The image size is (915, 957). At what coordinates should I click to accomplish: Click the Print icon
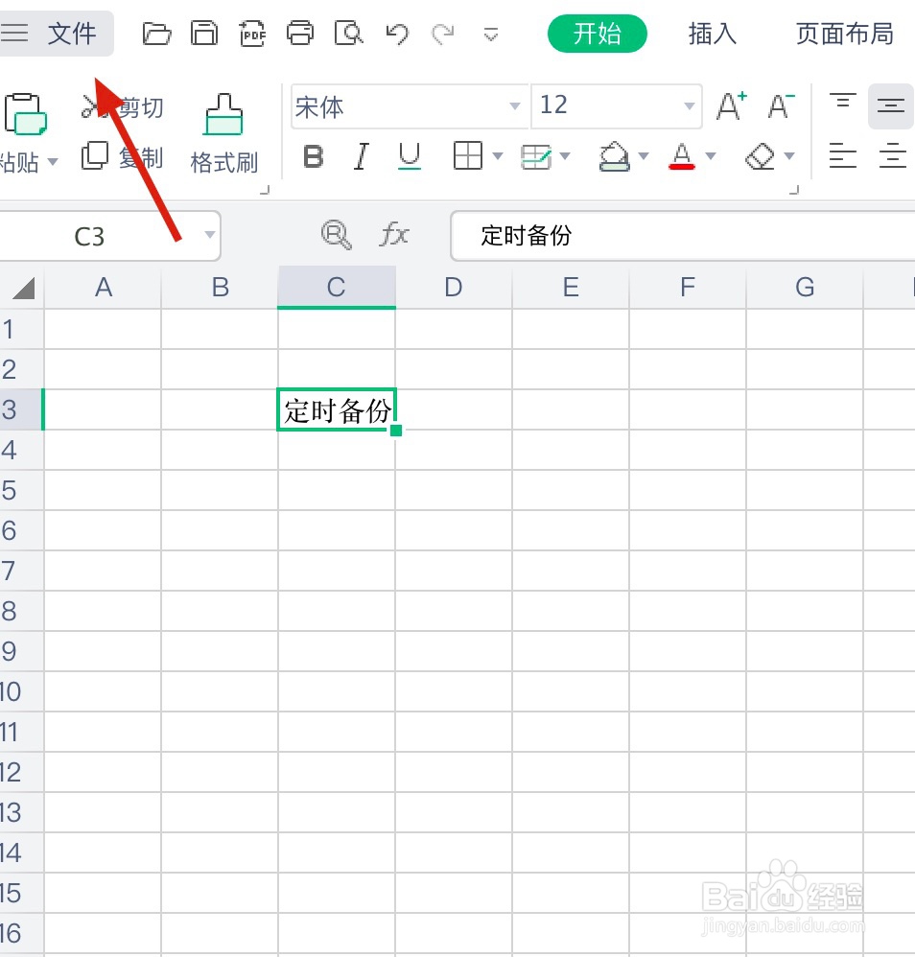pyautogui.click(x=300, y=34)
